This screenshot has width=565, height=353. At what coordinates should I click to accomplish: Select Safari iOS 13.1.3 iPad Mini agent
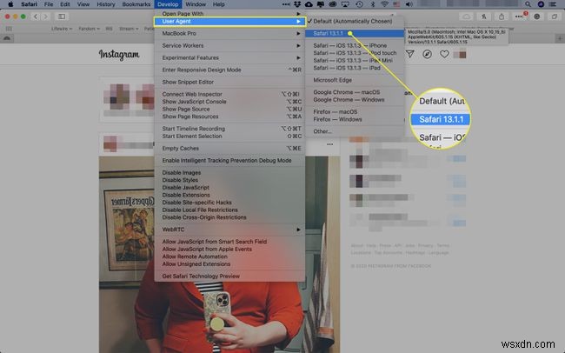click(x=355, y=60)
